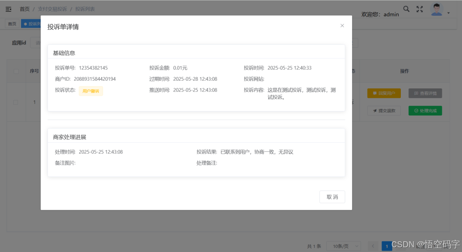
Task: Click the 提交退款 button
Action: point(384,111)
